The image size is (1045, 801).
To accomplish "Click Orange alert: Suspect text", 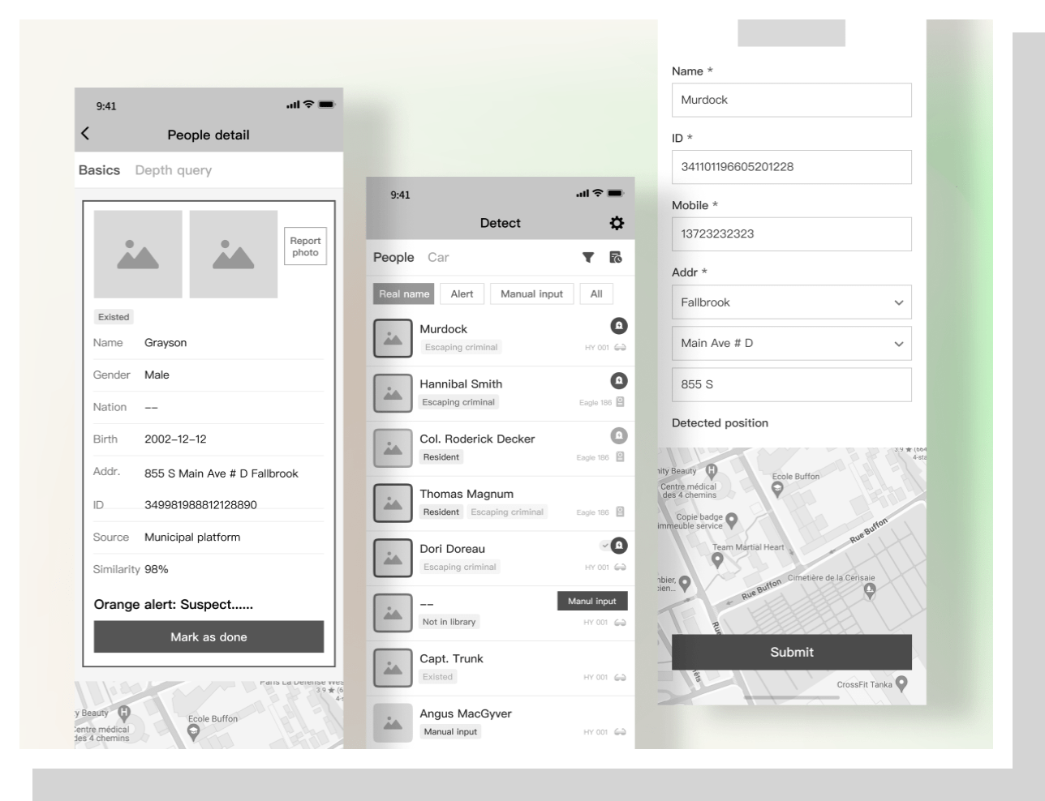I will (x=174, y=604).
